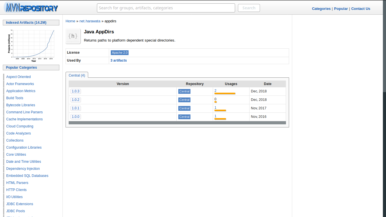Open version 1.0.2

click(75, 100)
